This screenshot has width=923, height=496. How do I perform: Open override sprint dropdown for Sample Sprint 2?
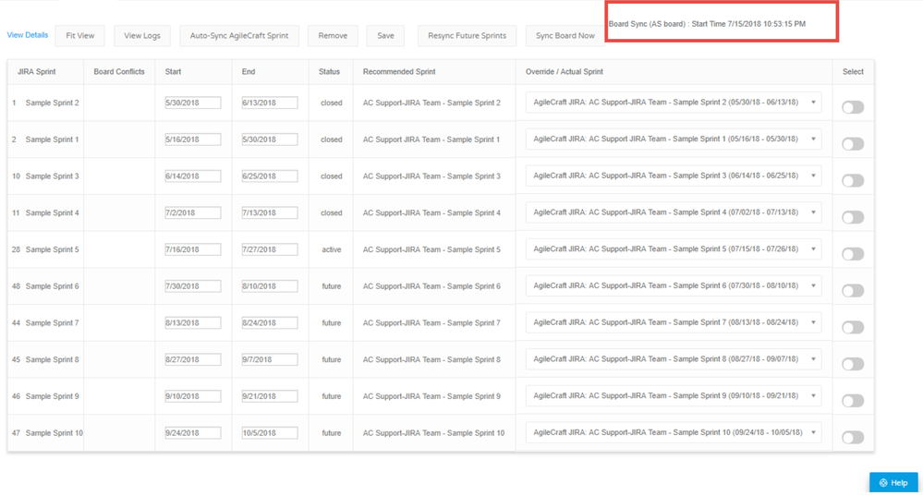[674, 103]
